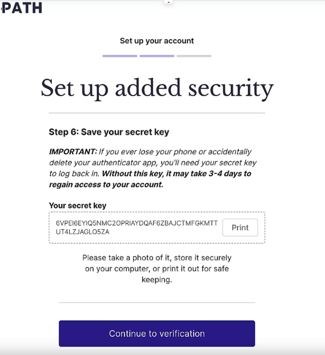
Task: Continue to verification
Action: pos(157,334)
